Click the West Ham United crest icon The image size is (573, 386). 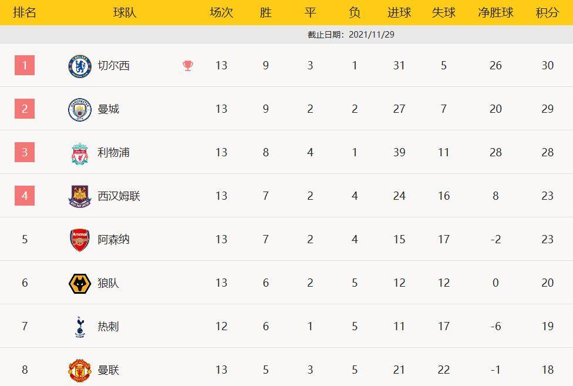tap(80, 196)
